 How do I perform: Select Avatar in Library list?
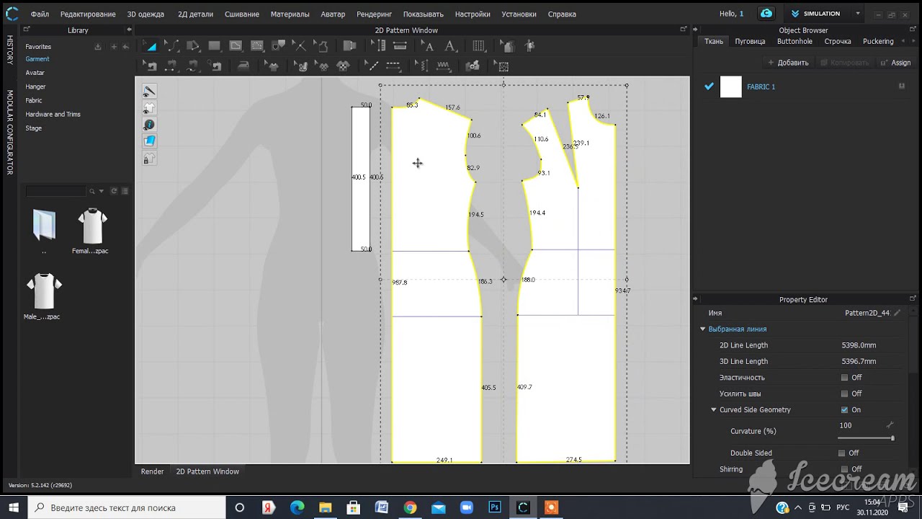click(35, 73)
